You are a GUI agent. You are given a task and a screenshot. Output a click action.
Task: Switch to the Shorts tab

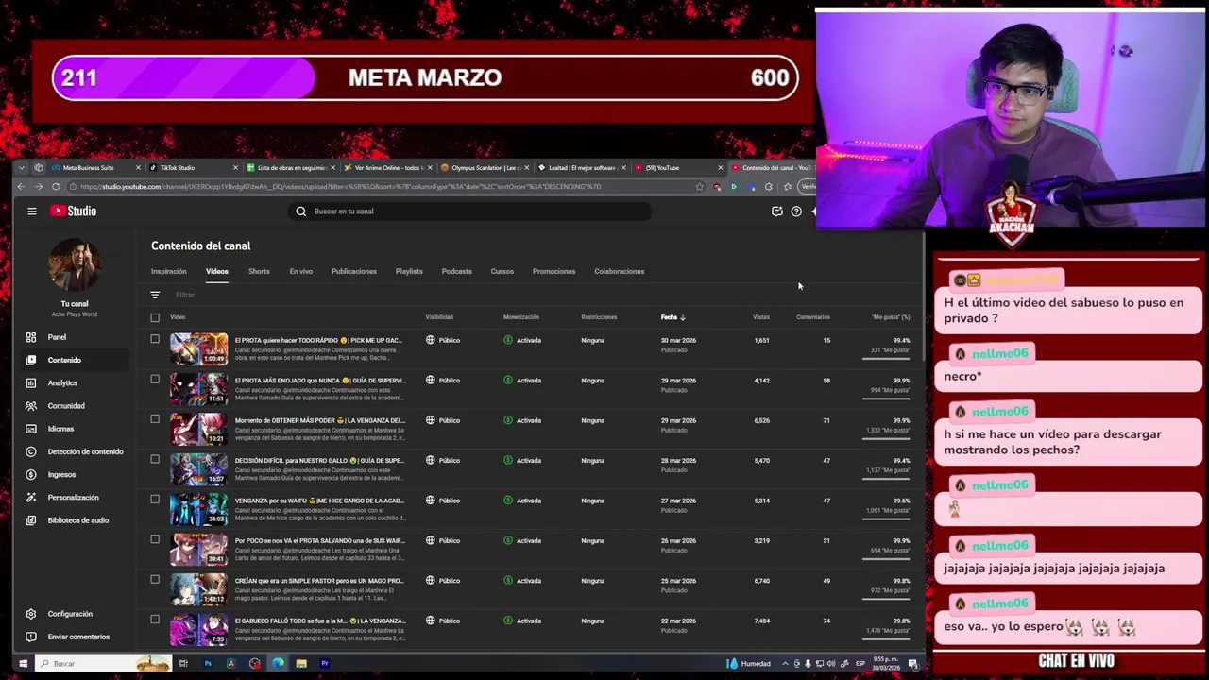[259, 272]
